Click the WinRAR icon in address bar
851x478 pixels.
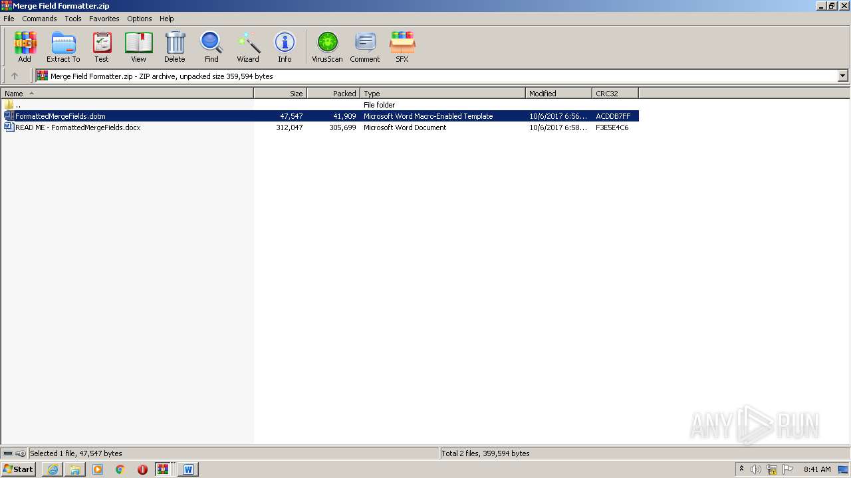43,76
